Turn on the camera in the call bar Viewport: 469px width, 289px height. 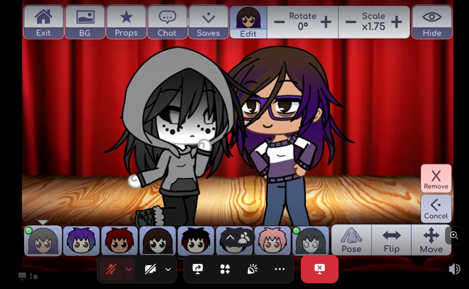point(150,269)
